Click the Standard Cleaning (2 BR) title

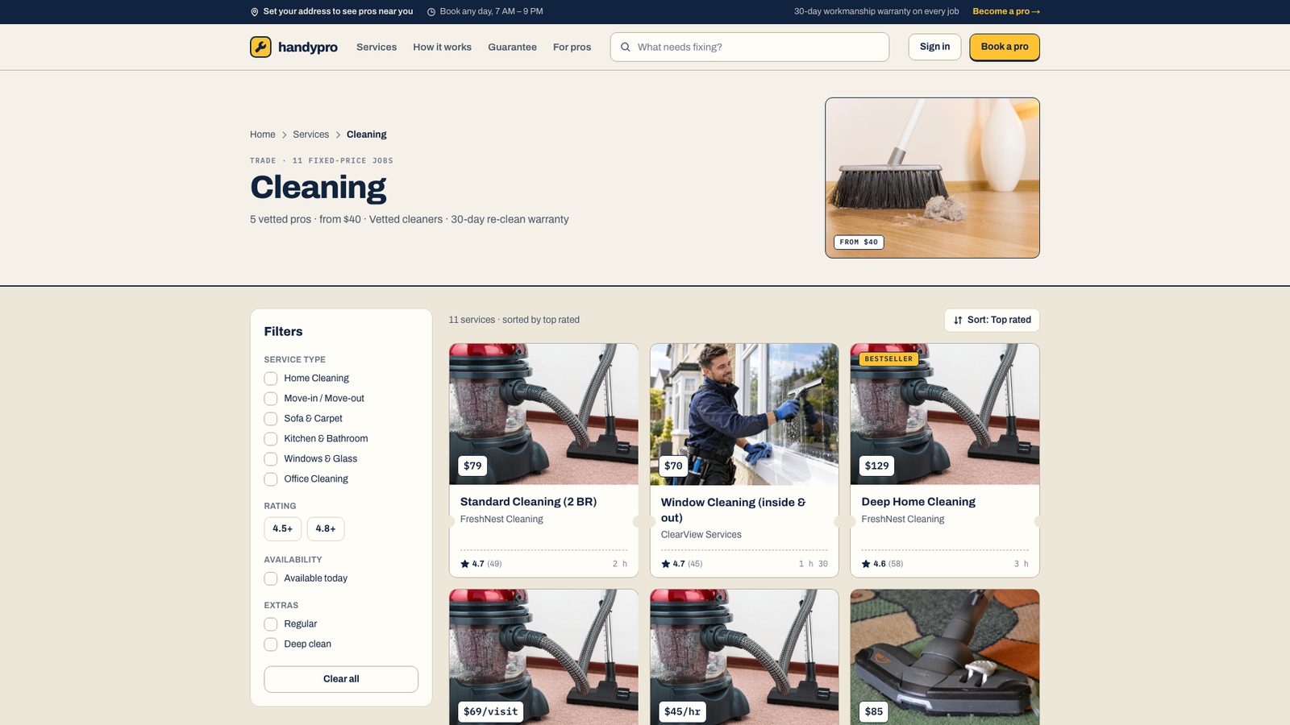tap(528, 502)
